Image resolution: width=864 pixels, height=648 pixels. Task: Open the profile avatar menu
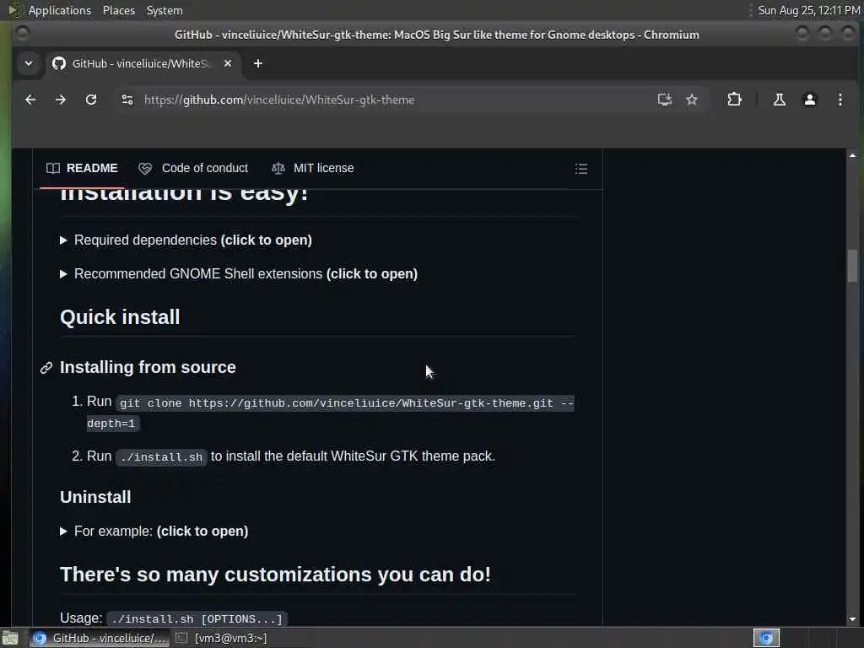(809, 100)
